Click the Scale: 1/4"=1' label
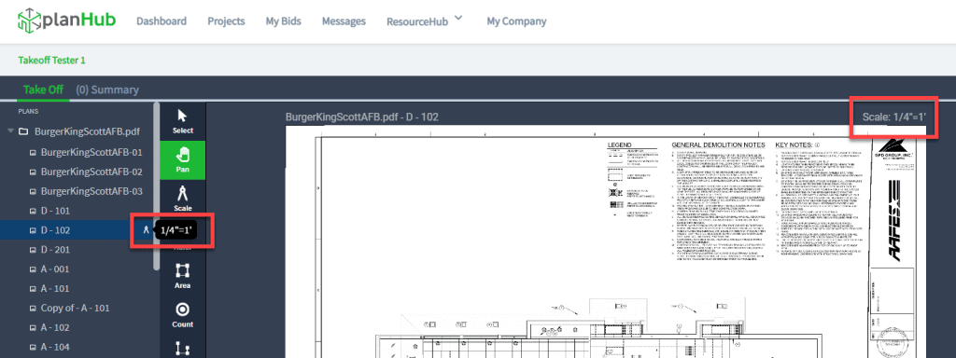Viewport: 956px width, 358px height. (x=894, y=117)
